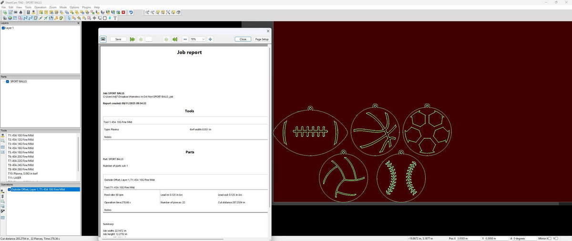Screen dimensions: 572x241
Task: Click the first icon in main toolbar
Action: 5,12
